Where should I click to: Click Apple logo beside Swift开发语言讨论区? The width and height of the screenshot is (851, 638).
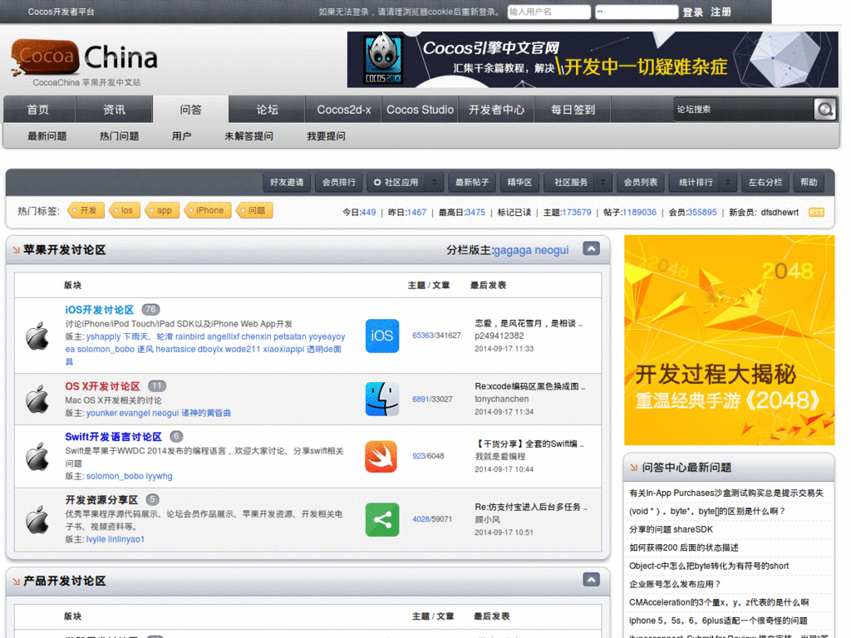[x=37, y=456]
